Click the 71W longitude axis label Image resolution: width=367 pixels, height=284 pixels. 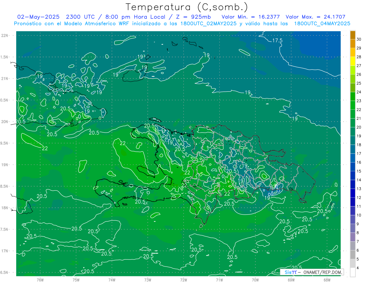pos(219,280)
